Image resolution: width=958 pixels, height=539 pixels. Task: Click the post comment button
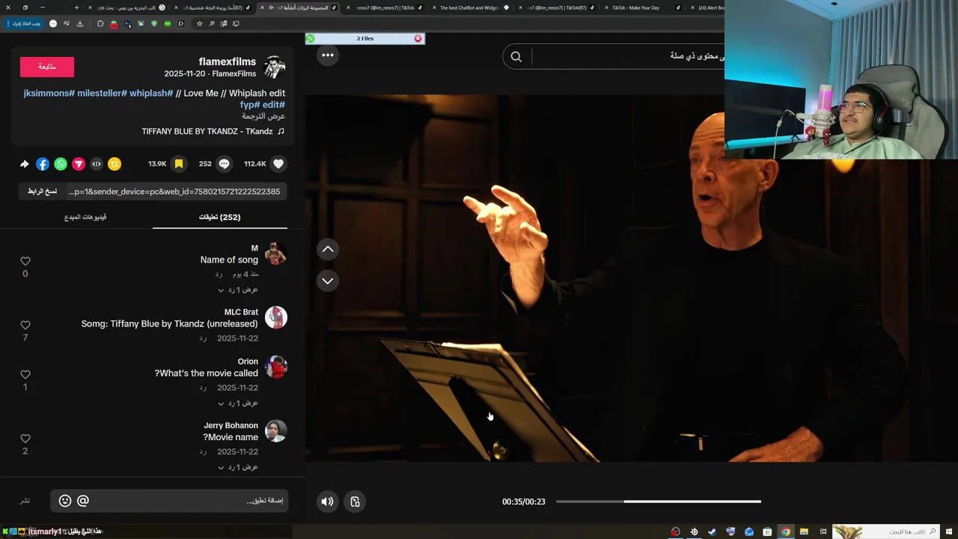pos(25,501)
